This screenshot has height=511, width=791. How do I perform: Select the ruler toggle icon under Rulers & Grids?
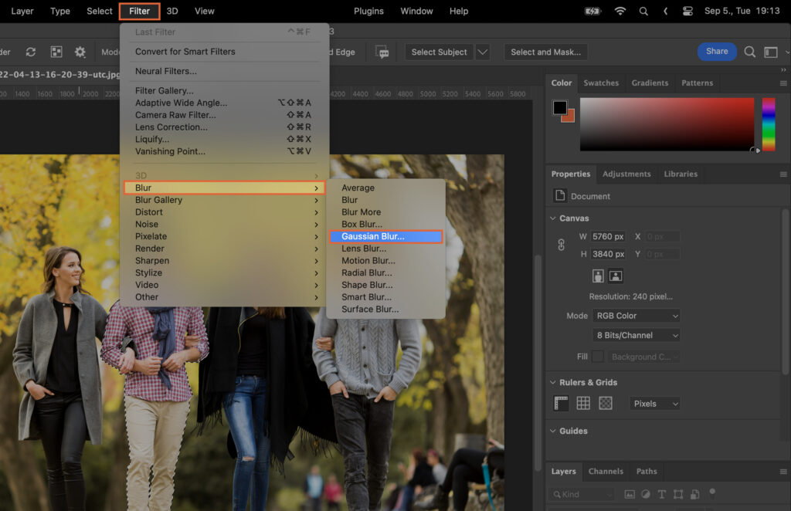click(561, 402)
